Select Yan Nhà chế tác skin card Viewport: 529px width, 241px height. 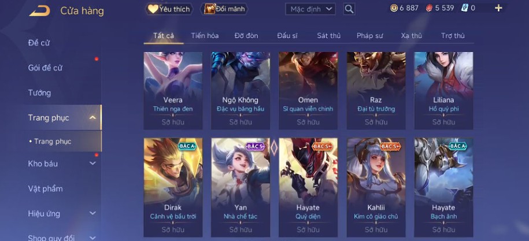coord(241,187)
